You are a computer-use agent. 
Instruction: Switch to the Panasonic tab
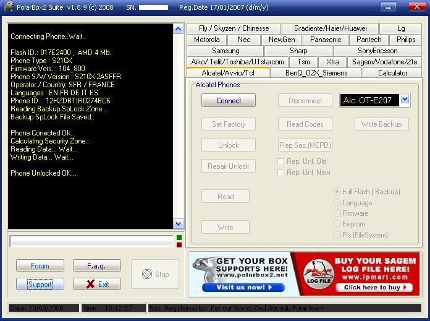326,40
